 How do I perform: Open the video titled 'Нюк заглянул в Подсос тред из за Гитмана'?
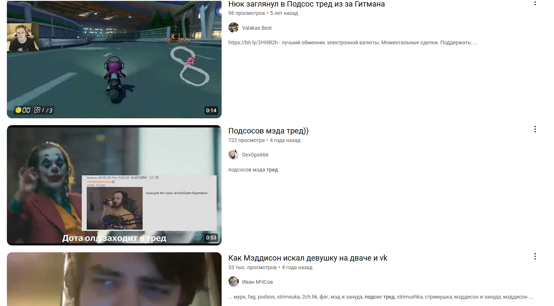point(306,4)
